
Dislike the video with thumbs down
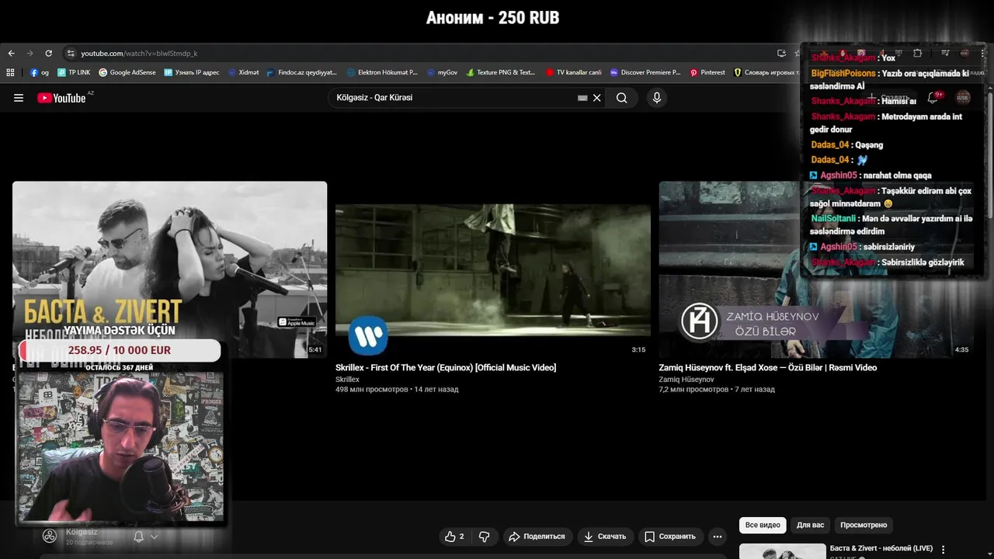point(485,536)
